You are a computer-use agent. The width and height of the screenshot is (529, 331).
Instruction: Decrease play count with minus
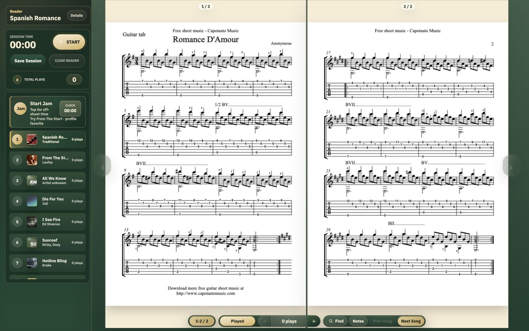point(265,321)
